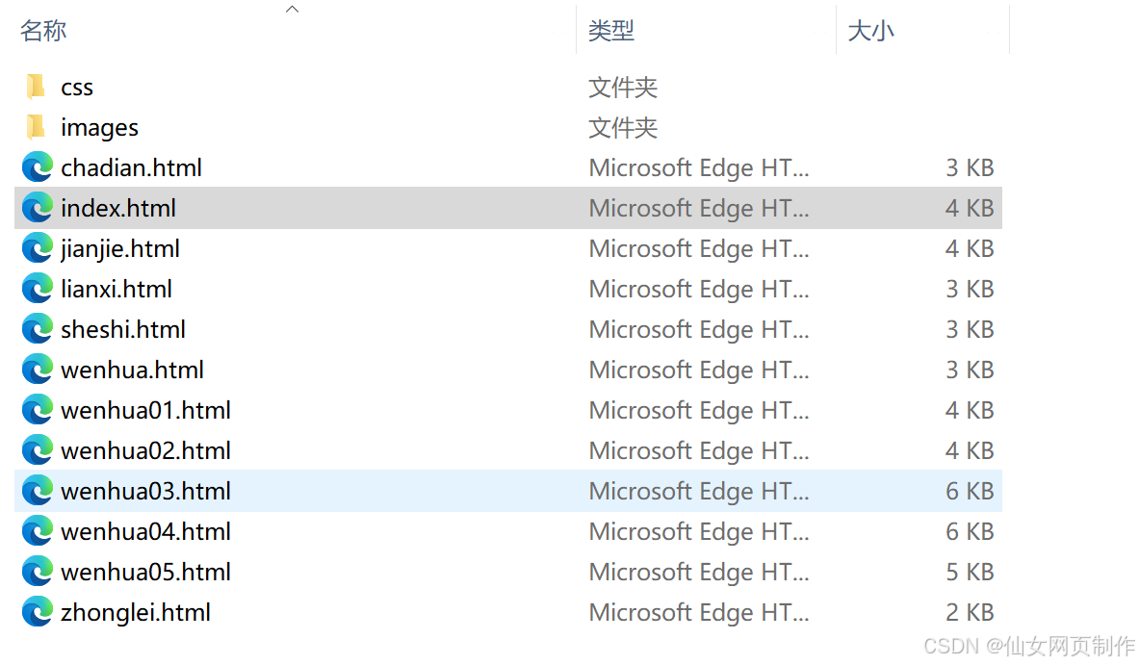Click the folder icon for css
This screenshot has height=665, width=1139.
(35, 86)
